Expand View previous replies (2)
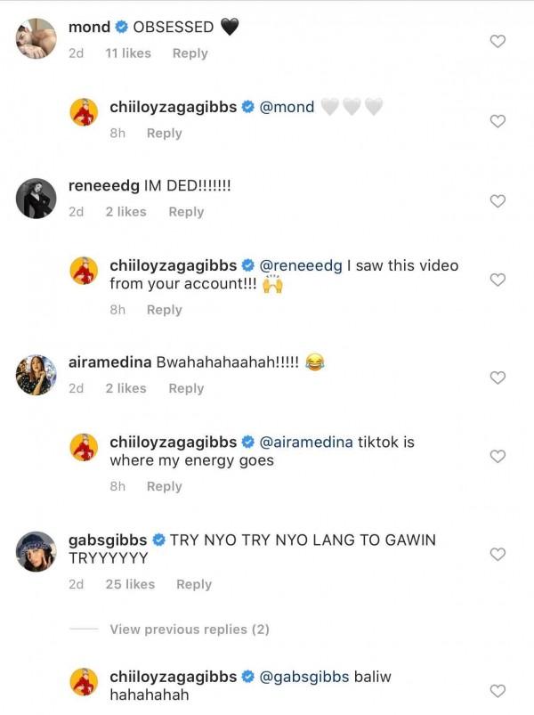 pos(189,630)
